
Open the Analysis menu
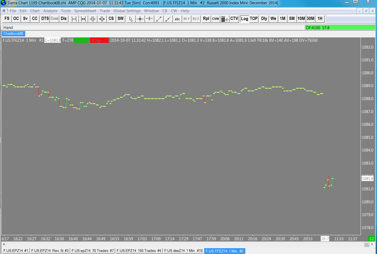point(50,11)
